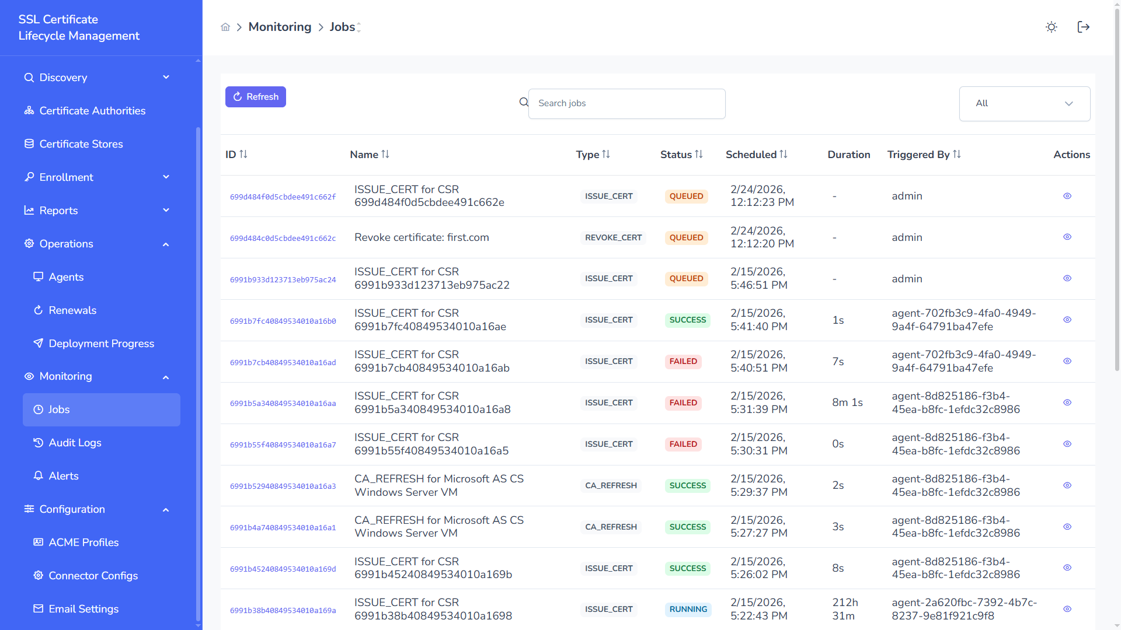
Task: View details of Revoke certificate first.com job
Action: click(1067, 237)
